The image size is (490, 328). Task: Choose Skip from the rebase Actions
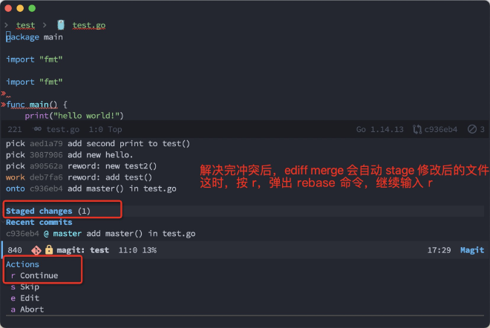click(30, 286)
